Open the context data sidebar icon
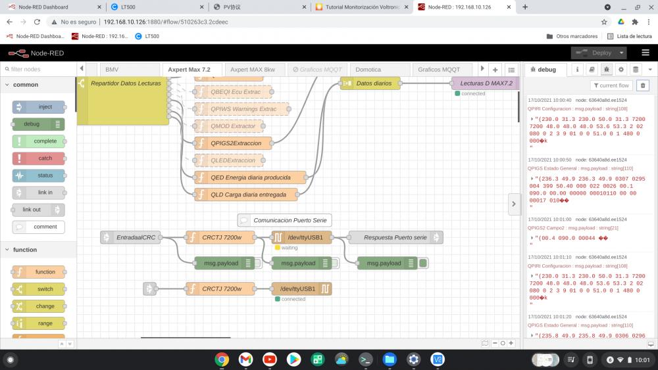Screen dimensions: 658x370 pos(636,70)
